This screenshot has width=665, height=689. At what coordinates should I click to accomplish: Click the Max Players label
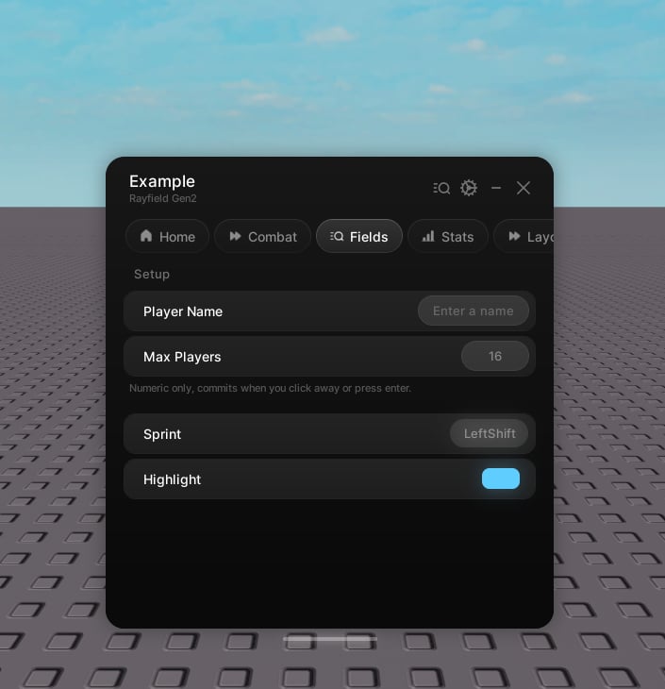pos(182,357)
